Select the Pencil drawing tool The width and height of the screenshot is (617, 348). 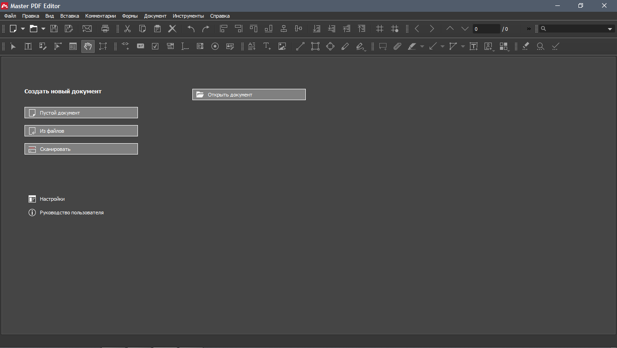coord(345,46)
